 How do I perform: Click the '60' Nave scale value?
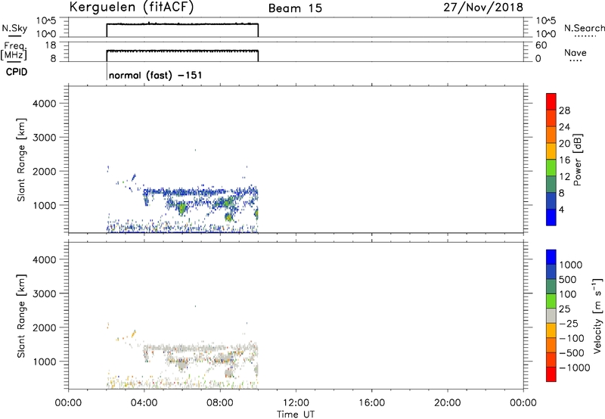click(541, 45)
